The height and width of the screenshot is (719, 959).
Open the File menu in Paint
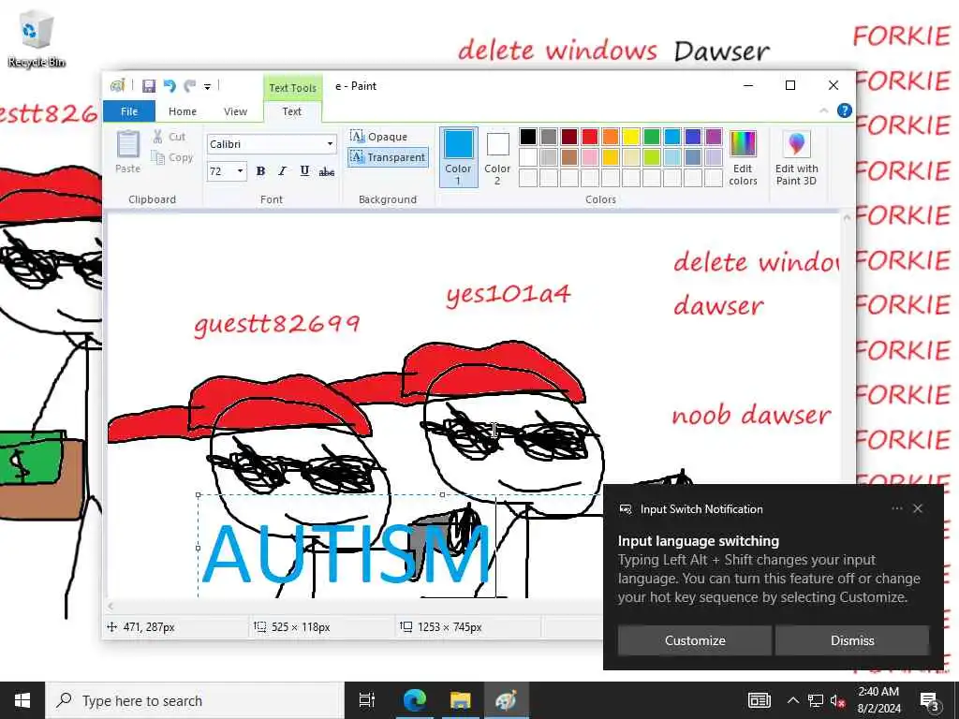pyautogui.click(x=129, y=111)
